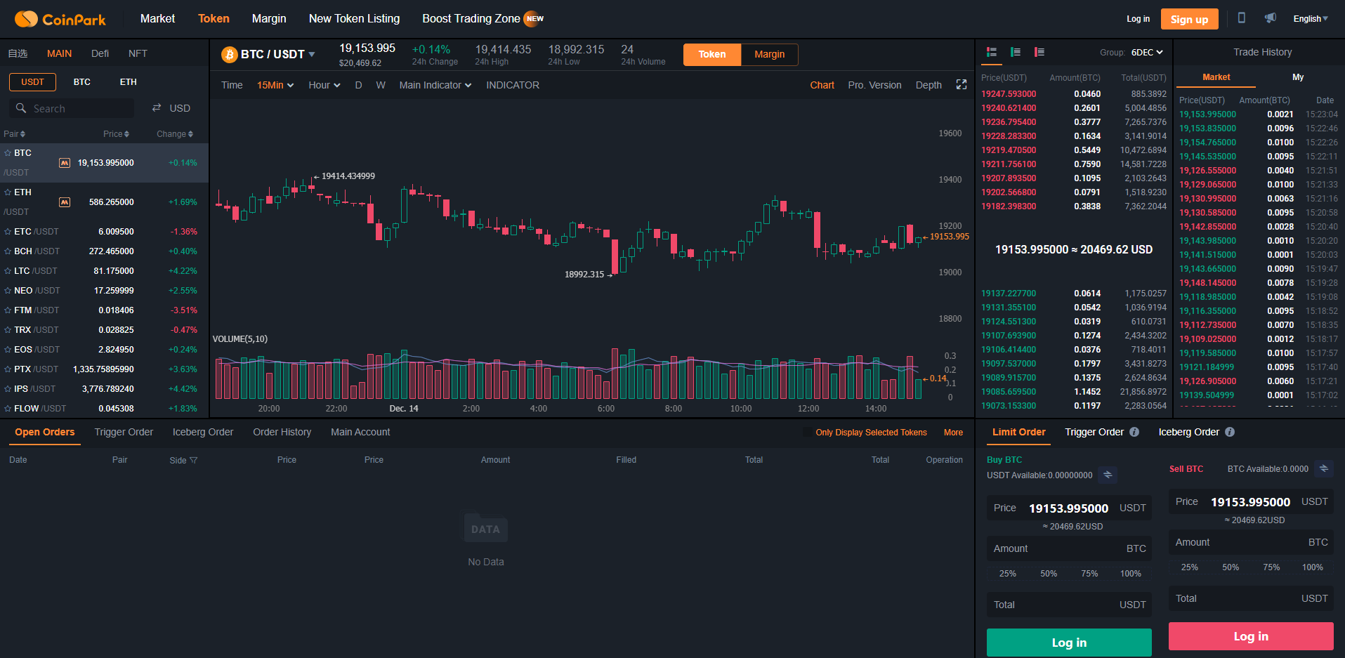Click the margin badge on the BTC/USDT row
The height and width of the screenshot is (658, 1345).
(65, 163)
